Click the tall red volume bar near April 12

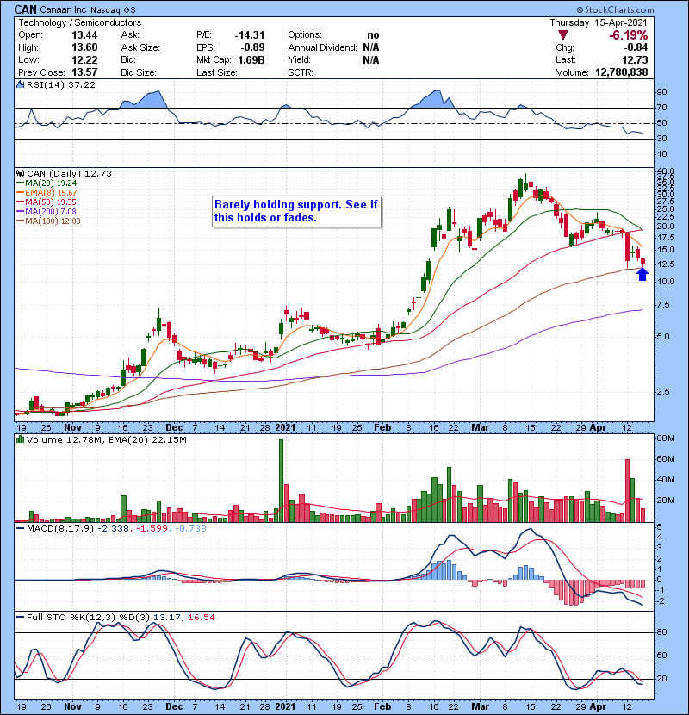[x=628, y=490]
